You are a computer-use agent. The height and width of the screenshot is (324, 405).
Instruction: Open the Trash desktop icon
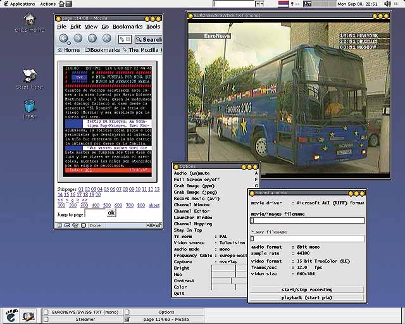30,109
